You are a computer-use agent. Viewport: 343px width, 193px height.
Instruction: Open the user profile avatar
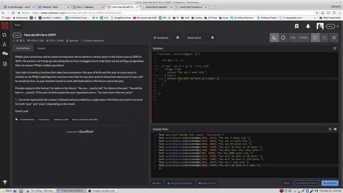(320, 26)
